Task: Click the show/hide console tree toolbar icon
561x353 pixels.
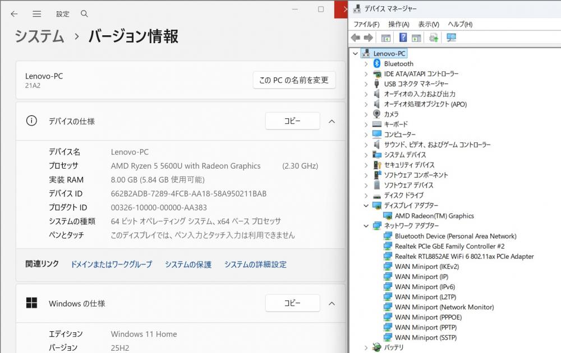Action: click(385, 38)
